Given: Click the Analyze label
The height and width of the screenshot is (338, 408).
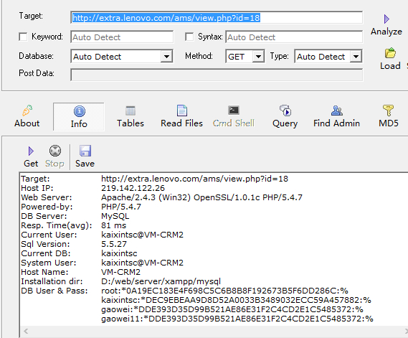Looking at the screenshot, I should coord(386,32).
